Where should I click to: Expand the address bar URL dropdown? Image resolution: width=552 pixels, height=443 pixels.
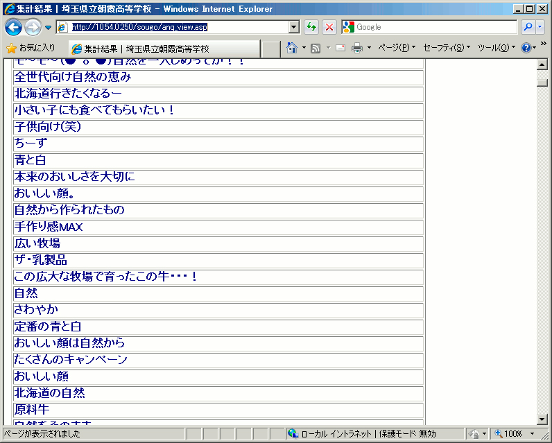tap(294, 27)
